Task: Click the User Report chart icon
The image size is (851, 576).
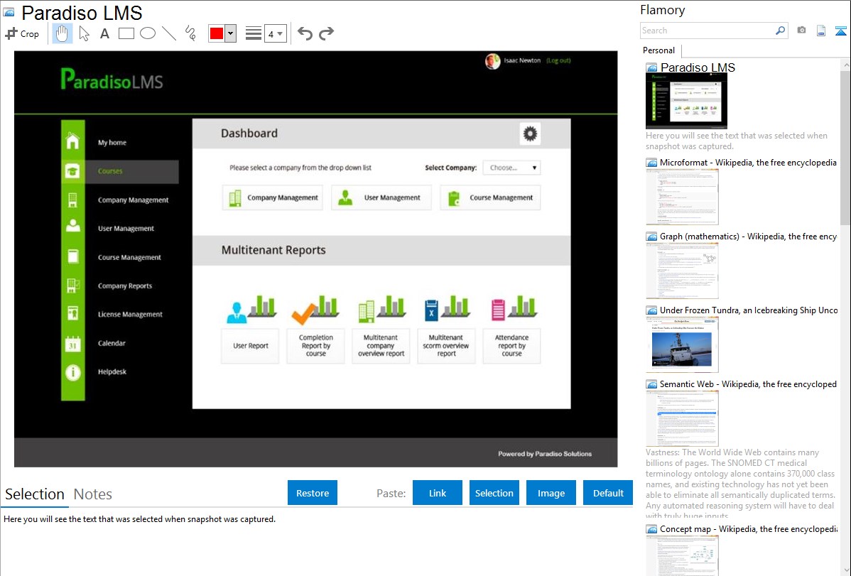Action: pyautogui.click(x=251, y=310)
